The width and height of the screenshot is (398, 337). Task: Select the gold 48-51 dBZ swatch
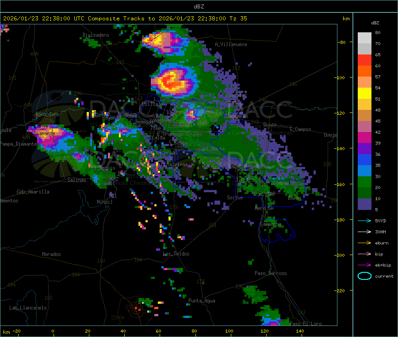coord(364,105)
